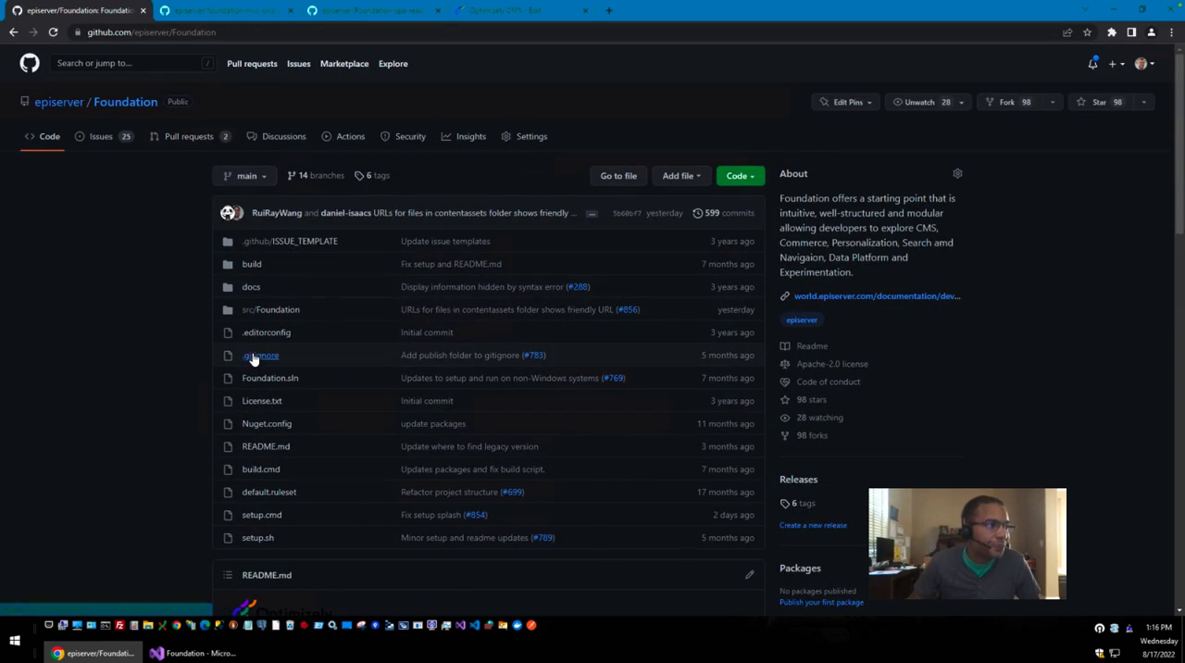1185x663 pixels.
Task: Open browser extensions puzzle icon
Action: pyautogui.click(x=1112, y=32)
